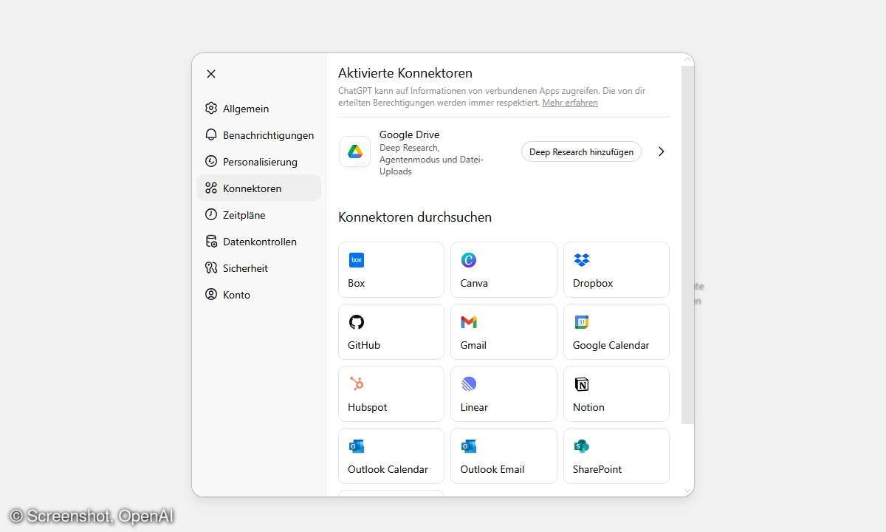Click the scrollbar down arrow
The width and height of the screenshot is (886, 532).
coord(687,491)
